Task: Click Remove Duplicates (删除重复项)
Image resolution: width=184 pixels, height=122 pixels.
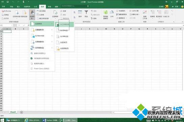Action: pyautogui.click(x=122, y=14)
